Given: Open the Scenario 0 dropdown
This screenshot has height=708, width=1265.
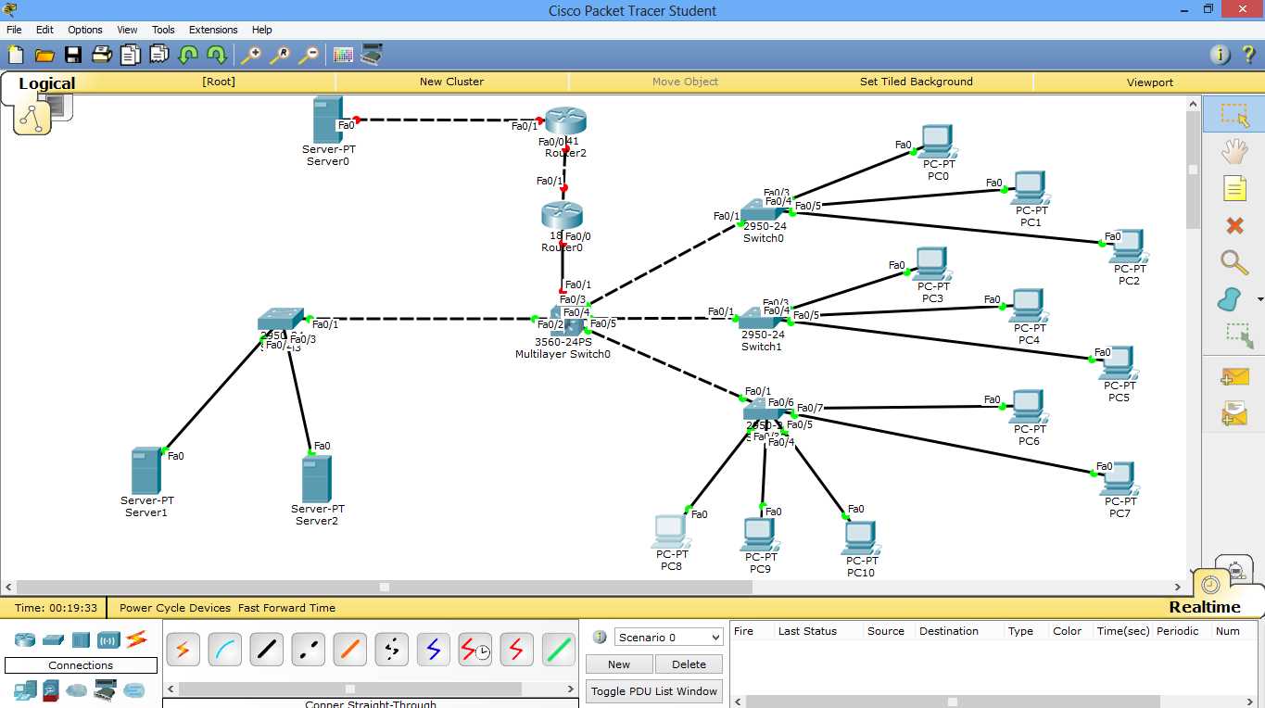Looking at the screenshot, I should click(x=668, y=638).
